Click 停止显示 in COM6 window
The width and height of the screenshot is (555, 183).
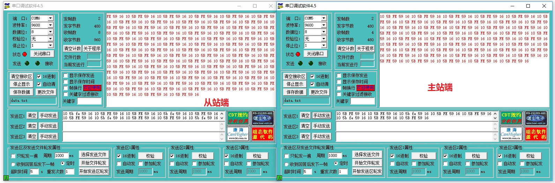click(x=21, y=84)
